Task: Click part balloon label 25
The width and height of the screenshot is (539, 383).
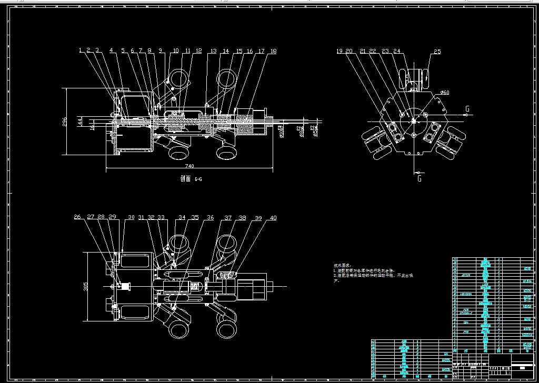Action: click(437, 52)
